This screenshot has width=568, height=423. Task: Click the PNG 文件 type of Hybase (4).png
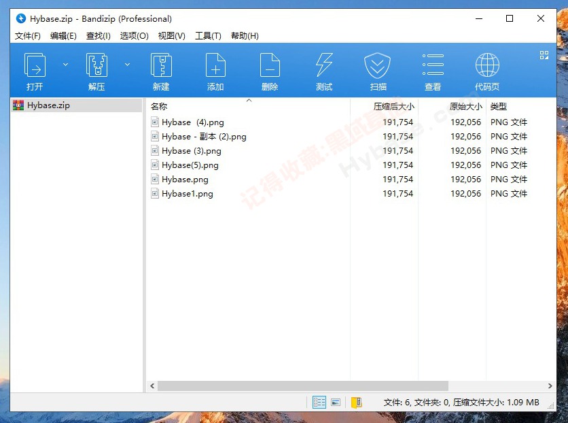509,122
